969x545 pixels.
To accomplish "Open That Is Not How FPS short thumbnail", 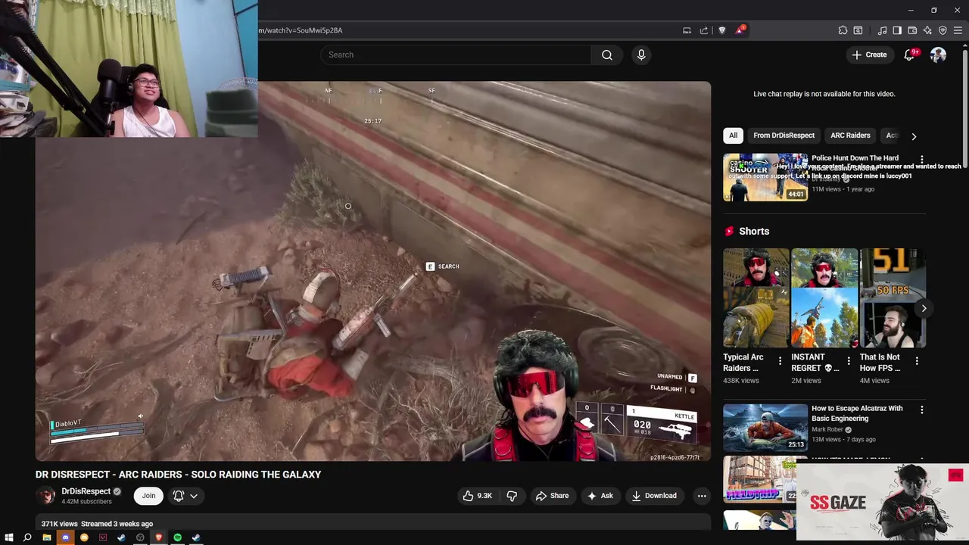I will pyautogui.click(x=893, y=298).
